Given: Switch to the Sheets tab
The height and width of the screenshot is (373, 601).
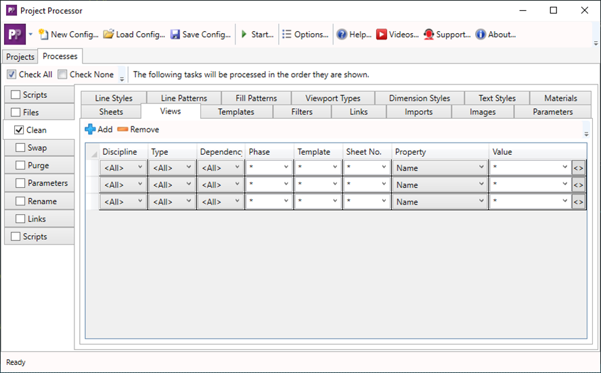Looking at the screenshot, I should (111, 111).
